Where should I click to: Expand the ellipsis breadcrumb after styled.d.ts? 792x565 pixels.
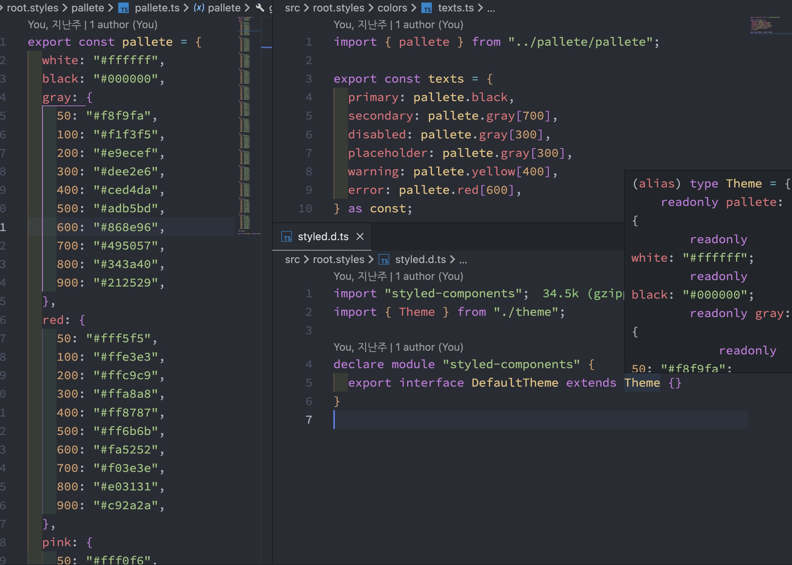[463, 260]
